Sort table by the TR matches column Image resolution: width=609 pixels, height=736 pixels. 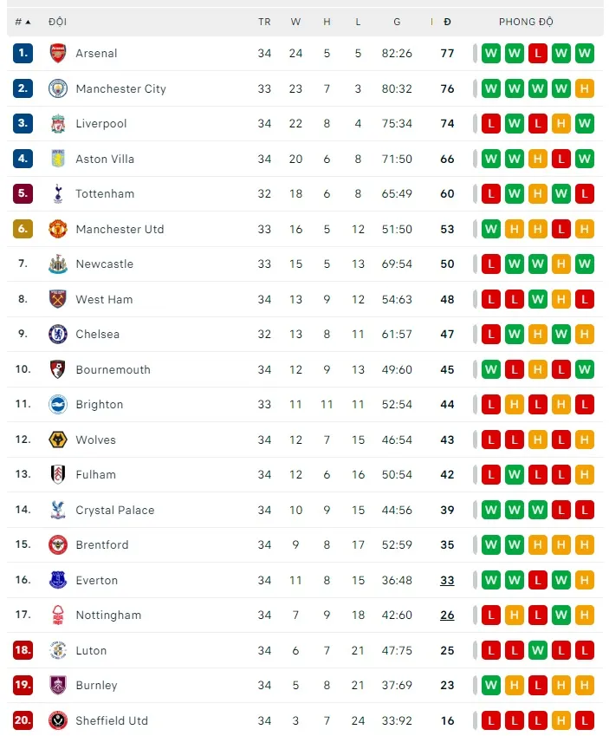tap(264, 22)
